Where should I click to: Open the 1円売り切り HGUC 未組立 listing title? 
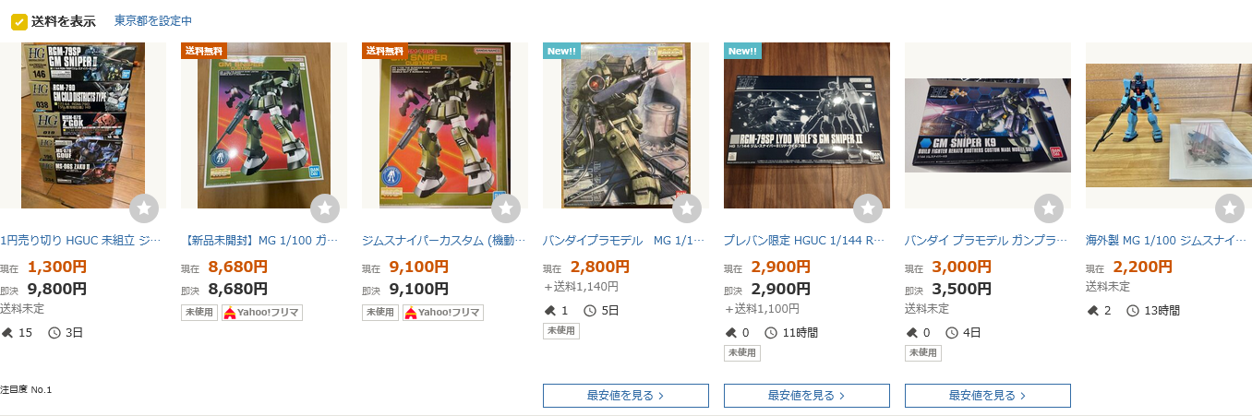point(81,241)
